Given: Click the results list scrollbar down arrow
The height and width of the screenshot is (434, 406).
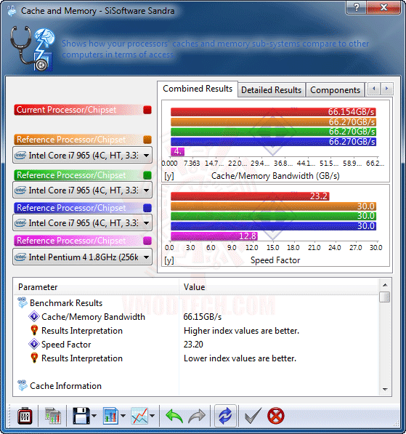Looking at the screenshot, I should click(x=385, y=389).
